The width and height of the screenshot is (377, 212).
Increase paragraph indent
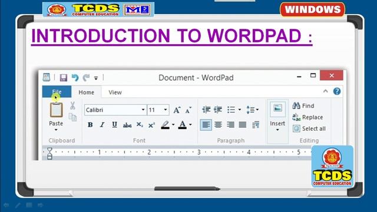[x=218, y=110]
